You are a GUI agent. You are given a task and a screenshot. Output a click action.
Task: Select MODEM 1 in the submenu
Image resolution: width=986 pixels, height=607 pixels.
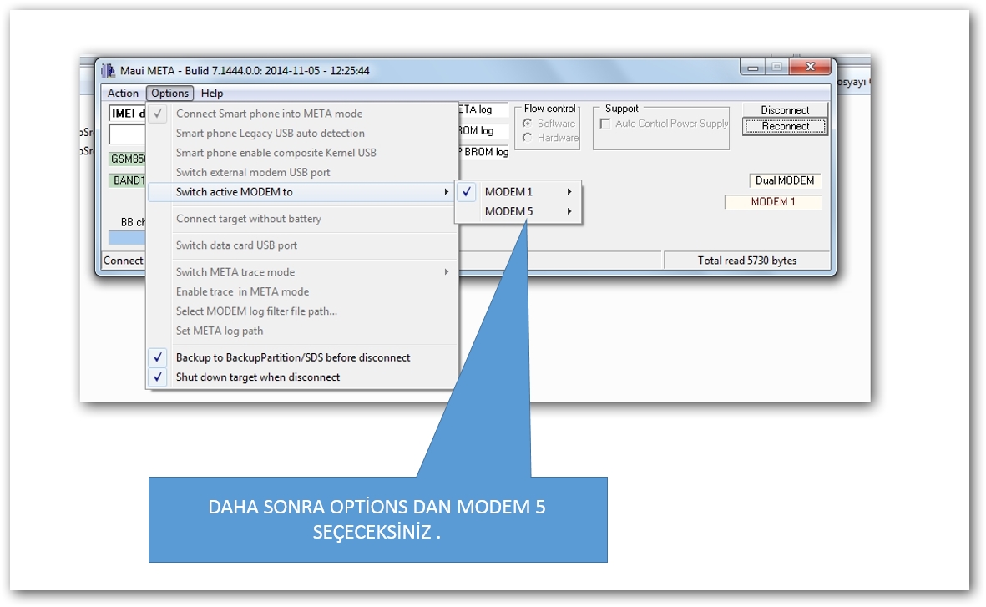point(508,192)
